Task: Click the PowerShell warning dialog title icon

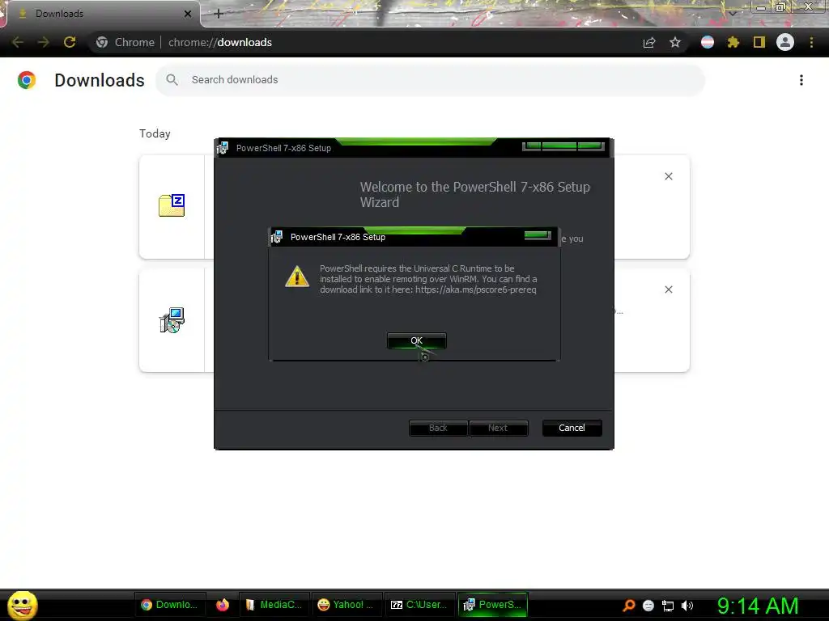Action: coord(277,237)
